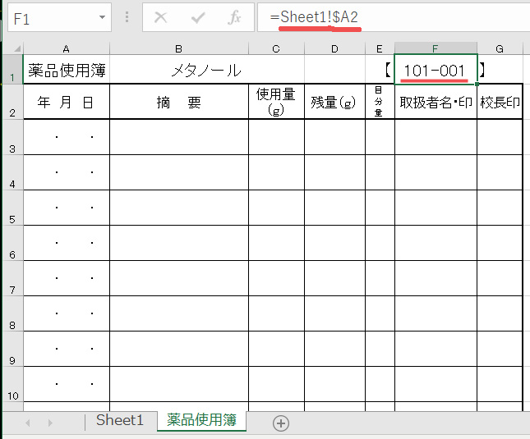Select the 薬品使用簿 sheet tab

tap(201, 420)
